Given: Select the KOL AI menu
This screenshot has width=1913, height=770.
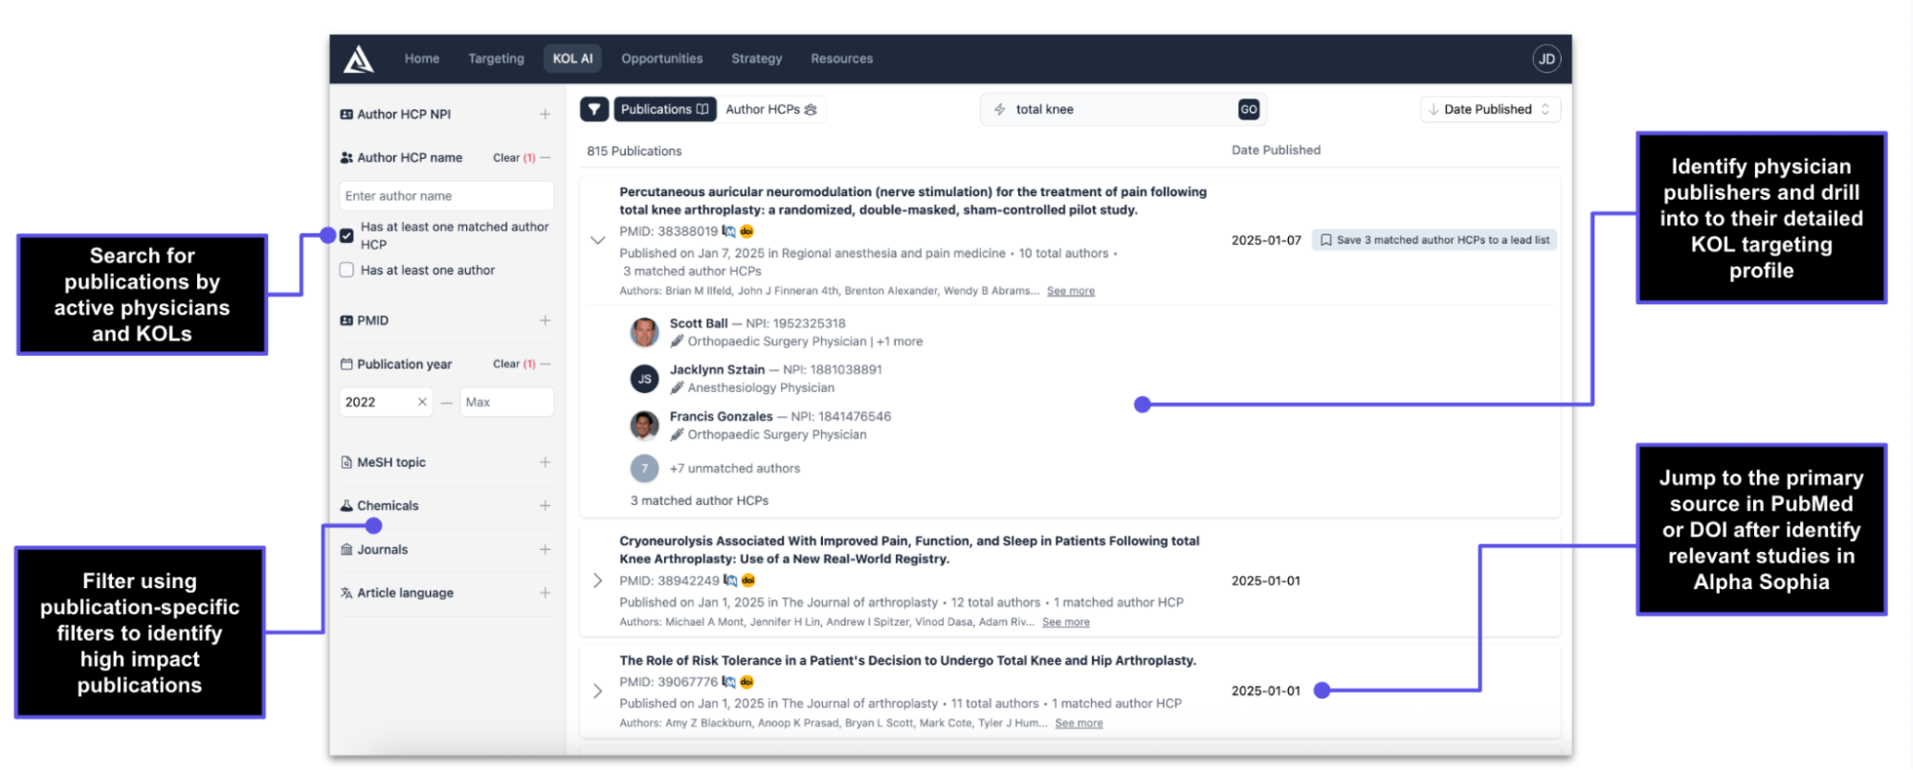Looking at the screenshot, I should point(572,58).
